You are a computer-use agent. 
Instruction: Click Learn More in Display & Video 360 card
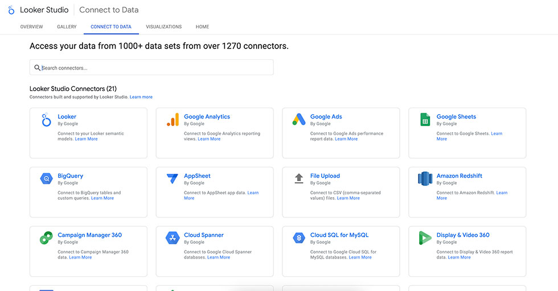coord(459,257)
